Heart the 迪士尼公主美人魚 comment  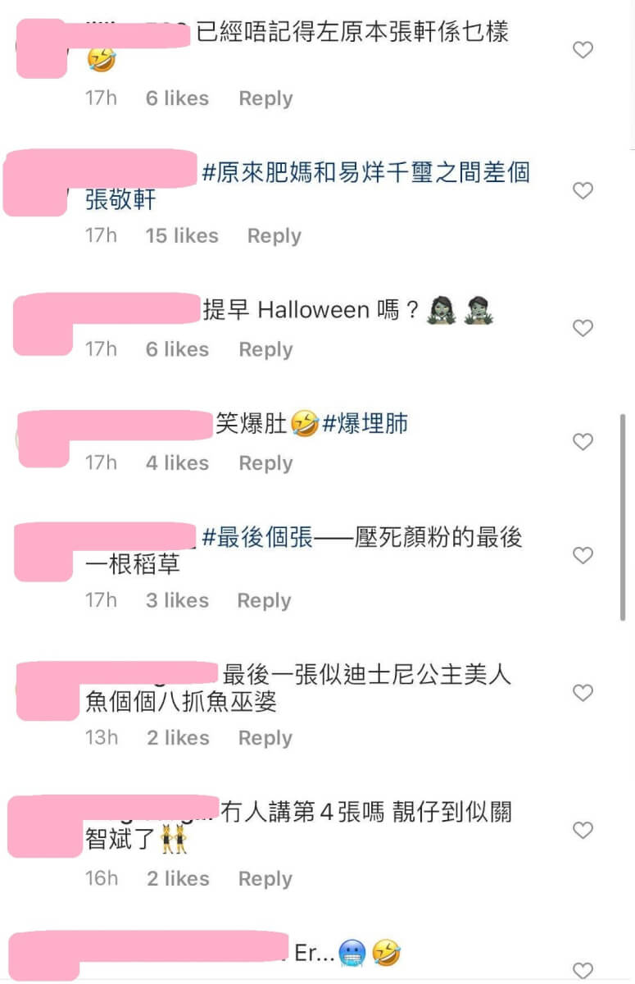coord(583,694)
